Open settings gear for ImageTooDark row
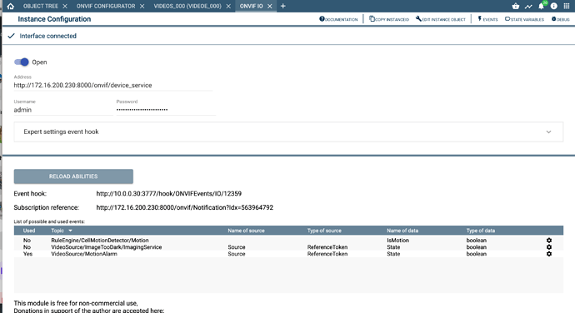575x313 pixels. (549, 247)
